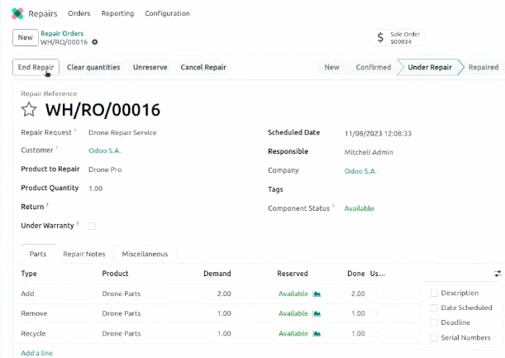
Task: Select the Under Repair status stage
Action: (430, 67)
